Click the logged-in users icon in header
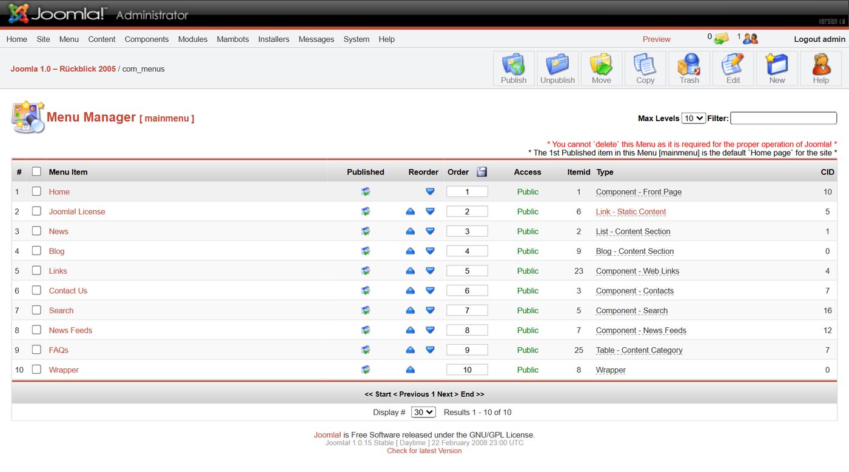849x472 pixels. pos(750,39)
